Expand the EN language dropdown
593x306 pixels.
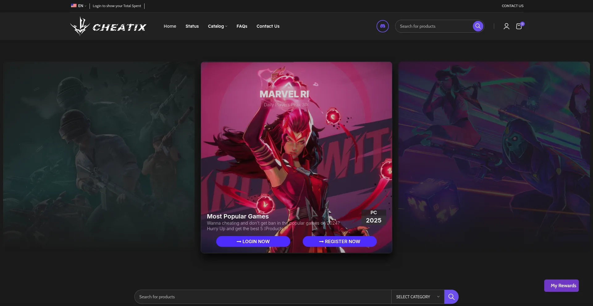tap(82, 6)
